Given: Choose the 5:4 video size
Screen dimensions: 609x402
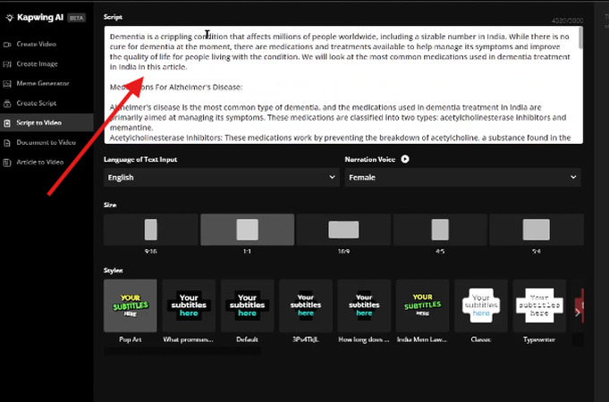Looking at the screenshot, I should click(537, 230).
